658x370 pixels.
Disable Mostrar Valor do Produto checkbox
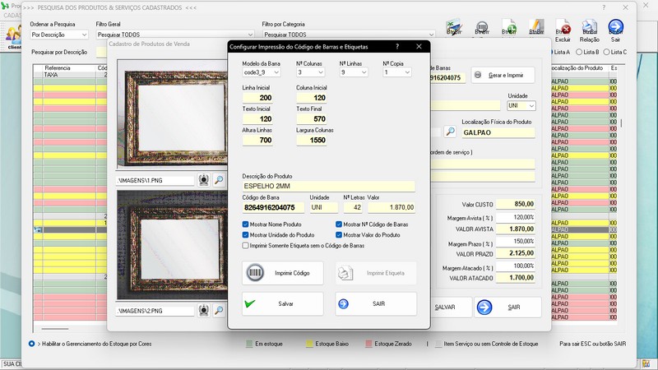coord(340,234)
